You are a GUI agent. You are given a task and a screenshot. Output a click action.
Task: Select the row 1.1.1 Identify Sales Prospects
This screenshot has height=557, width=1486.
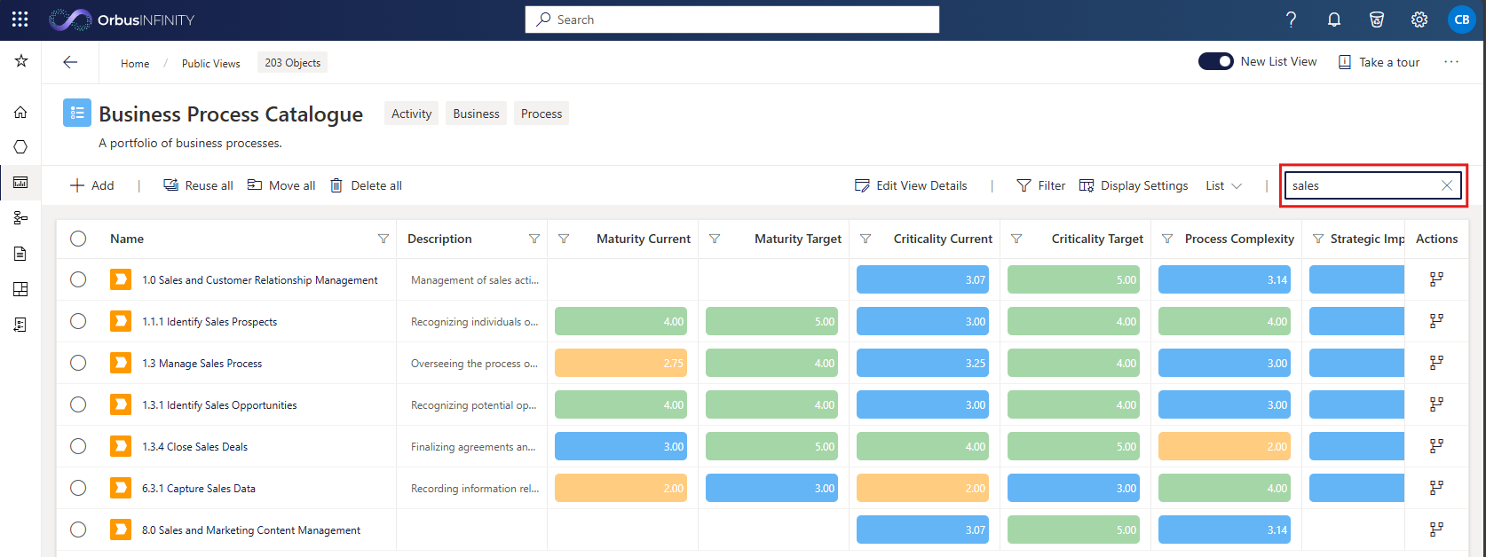pyautogui.click(x=78, y=321)
